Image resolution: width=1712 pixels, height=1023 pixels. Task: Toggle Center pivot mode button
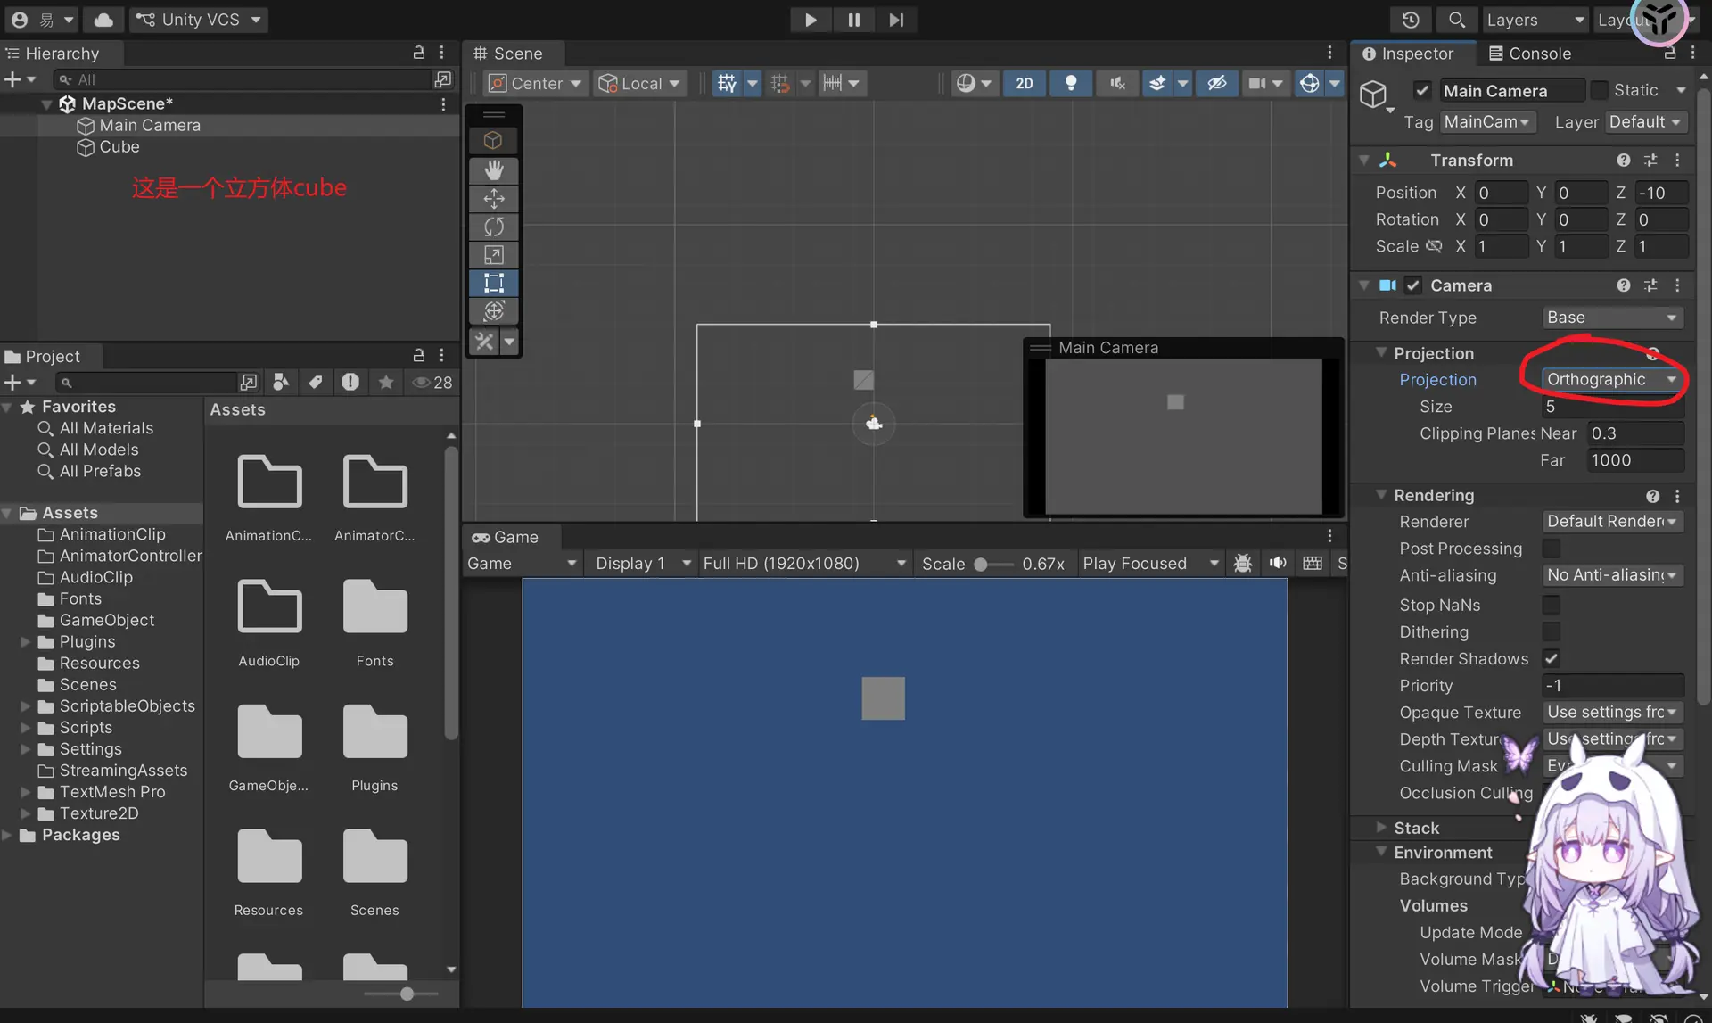point(535,83)
